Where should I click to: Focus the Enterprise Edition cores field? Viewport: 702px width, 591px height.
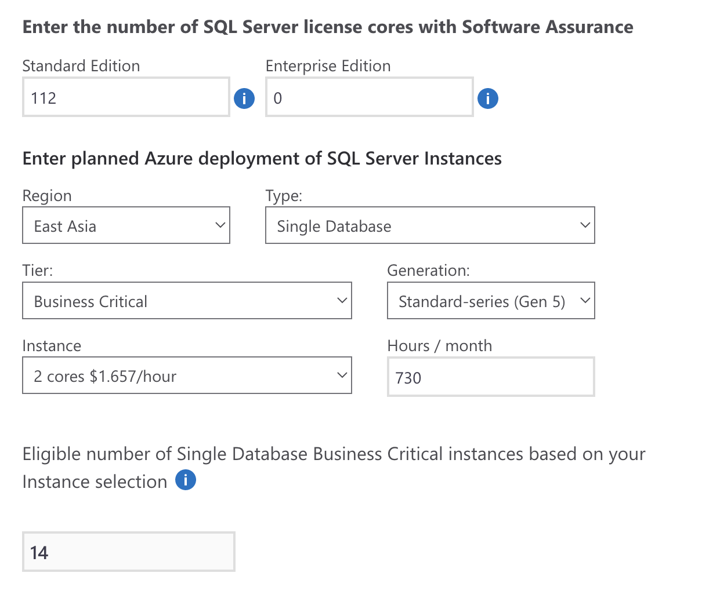coord(370,97)
